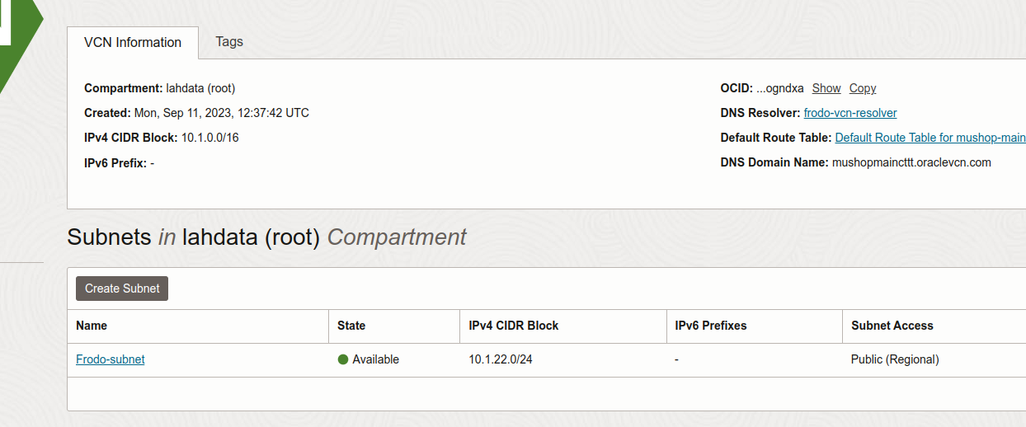
Task: Show the full OCID value
Action: click(x=826, y=88)
